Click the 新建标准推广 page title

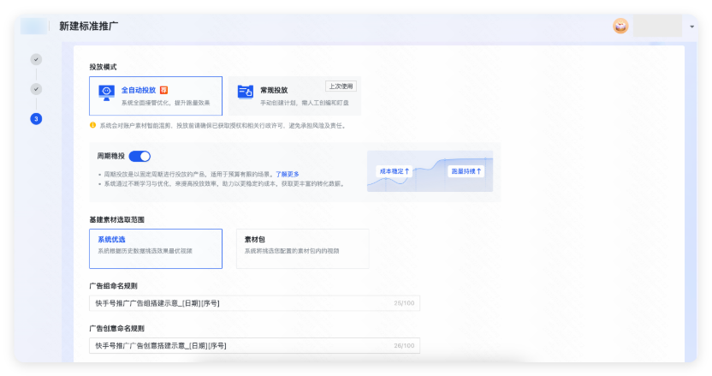click(89, 27)
